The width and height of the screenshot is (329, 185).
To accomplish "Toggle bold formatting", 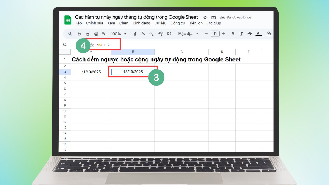I will 233,33.
